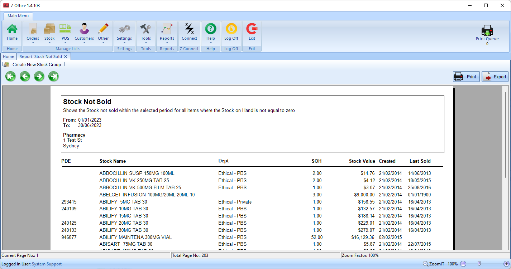Viewport: 511px width, 269px height.
Task: Open the Home ribbon icon
Action: point(12,29)
